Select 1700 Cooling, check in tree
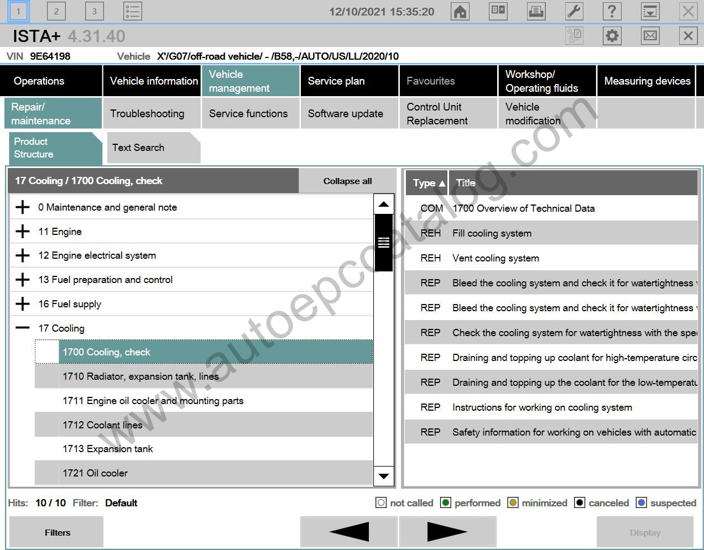Image resolution: width=704 pixels, height=550 pixels. pyautogui.click(x=204, y=352)
